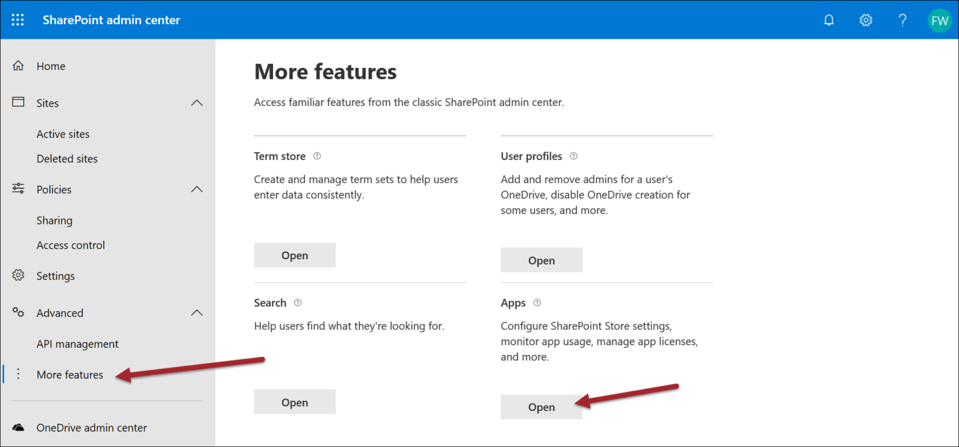
Task: Show info tooltip for User profiles
Action: (573, 156)
